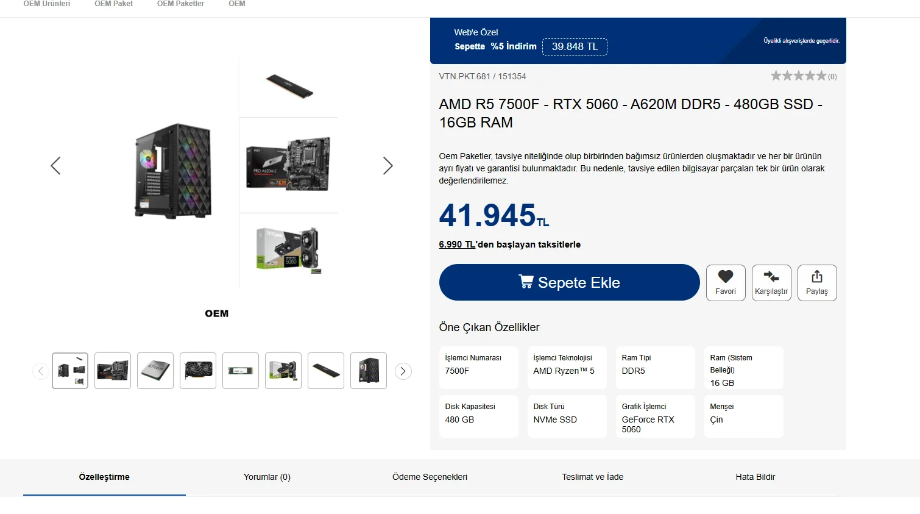Select the NVMe SSD thumbnail
This screenshot has width=920, height=514.
pyautogui.click(x=241, y=371)
